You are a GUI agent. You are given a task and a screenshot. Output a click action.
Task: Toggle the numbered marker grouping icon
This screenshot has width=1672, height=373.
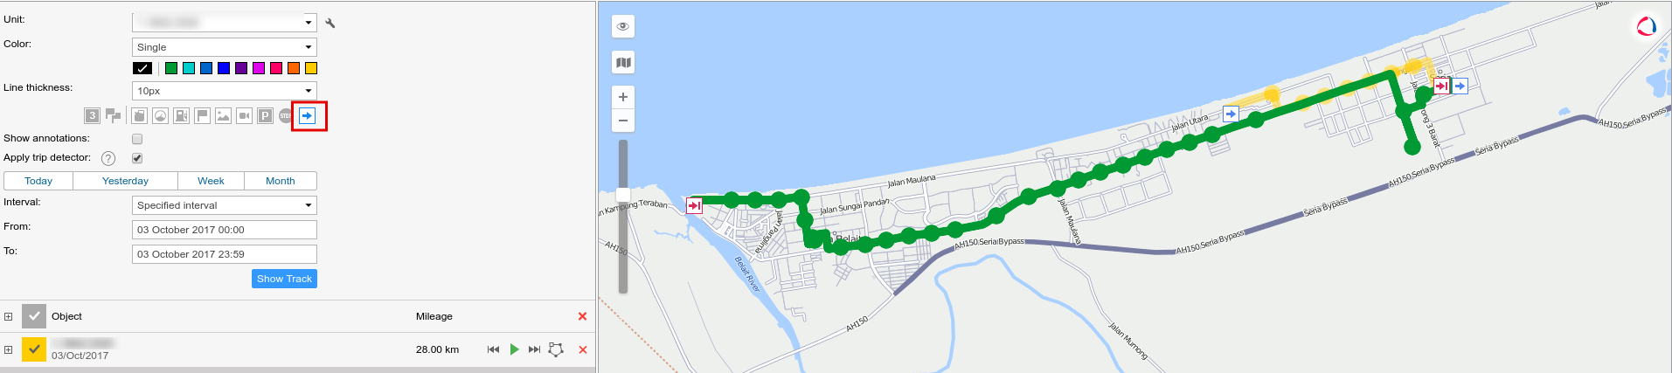92,115
